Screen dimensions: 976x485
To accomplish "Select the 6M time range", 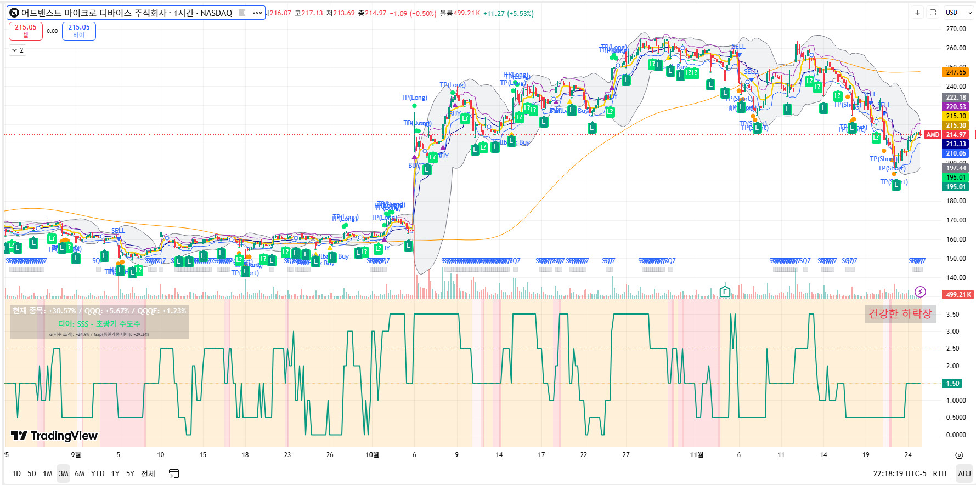I will (x=80, y=473).
